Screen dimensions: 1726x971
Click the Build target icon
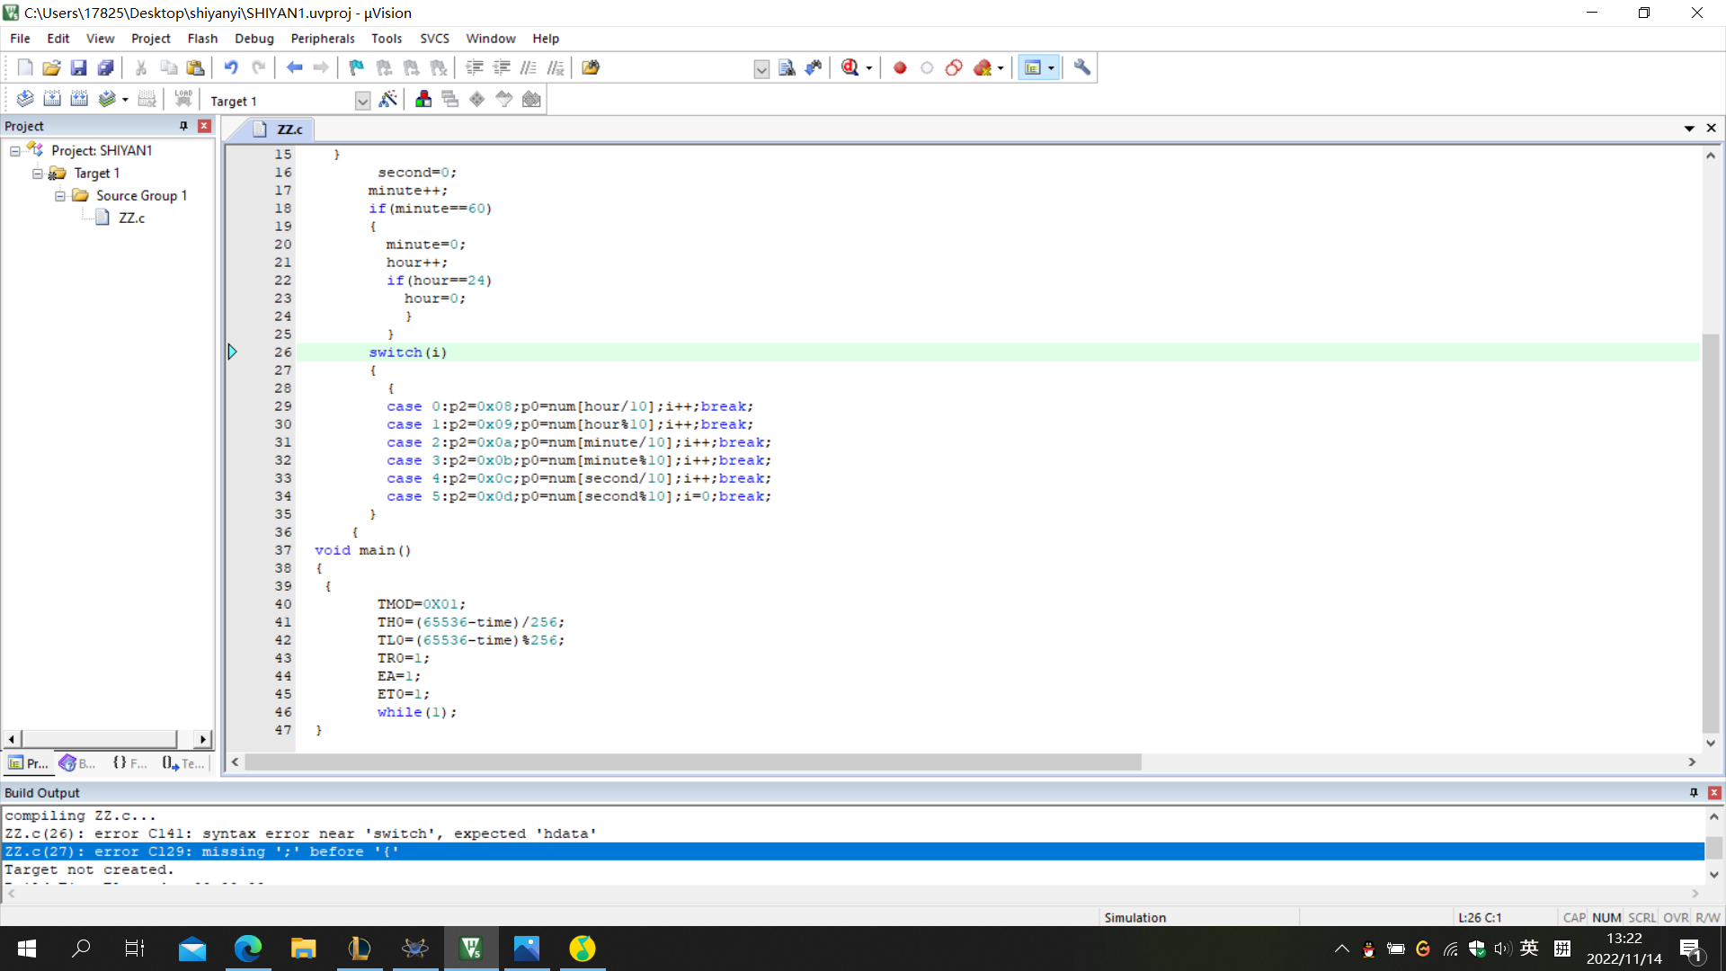coord(52,100)
